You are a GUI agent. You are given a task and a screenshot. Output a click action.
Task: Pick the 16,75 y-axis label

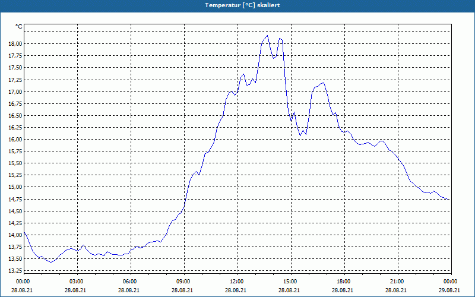tap(14, 103)
